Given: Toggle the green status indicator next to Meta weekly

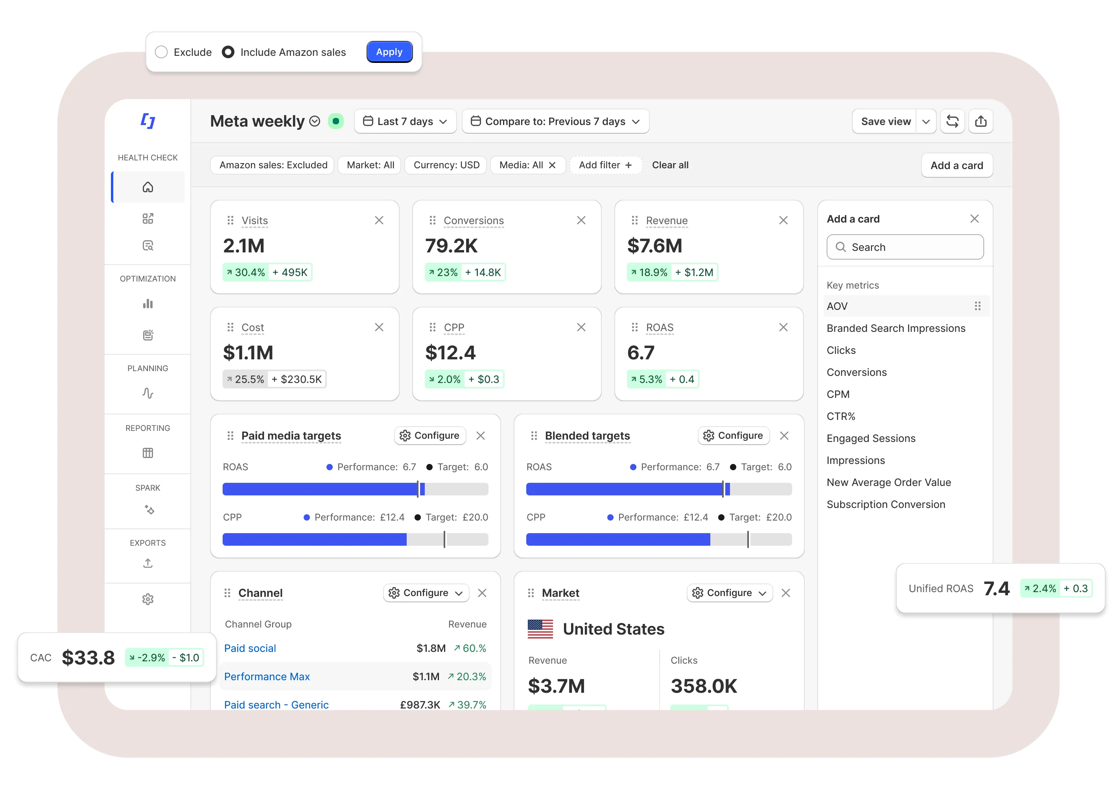Looking at the screenshot, I should coord(336,121).
